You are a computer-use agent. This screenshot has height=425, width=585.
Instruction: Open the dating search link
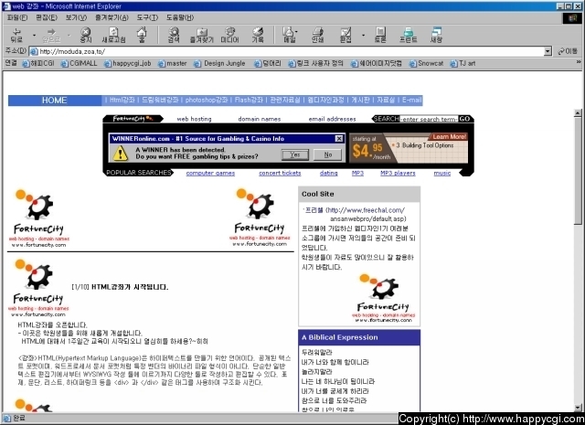pyautogui.click(x=329, y=173)
